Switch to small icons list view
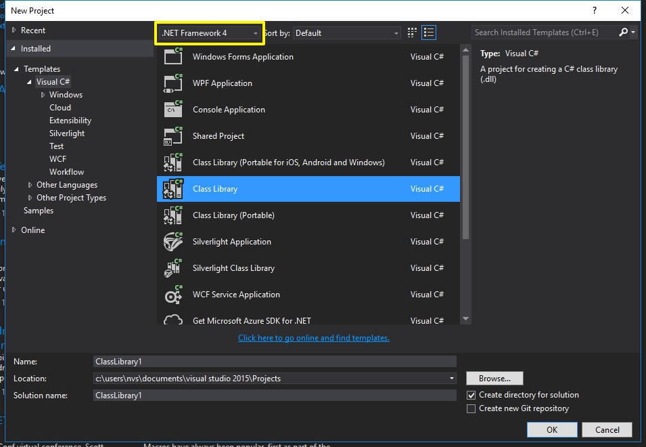This screenshot has width=646, height=447. click(x=429, y=33)
